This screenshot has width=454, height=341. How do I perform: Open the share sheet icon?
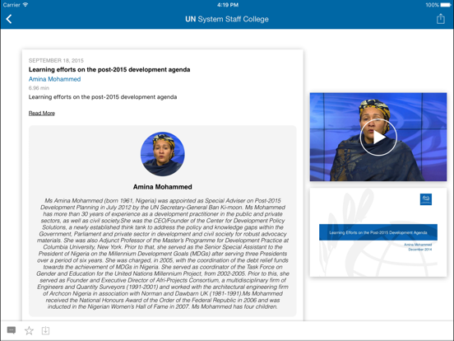pyautogui.click(x=441, y=19)
